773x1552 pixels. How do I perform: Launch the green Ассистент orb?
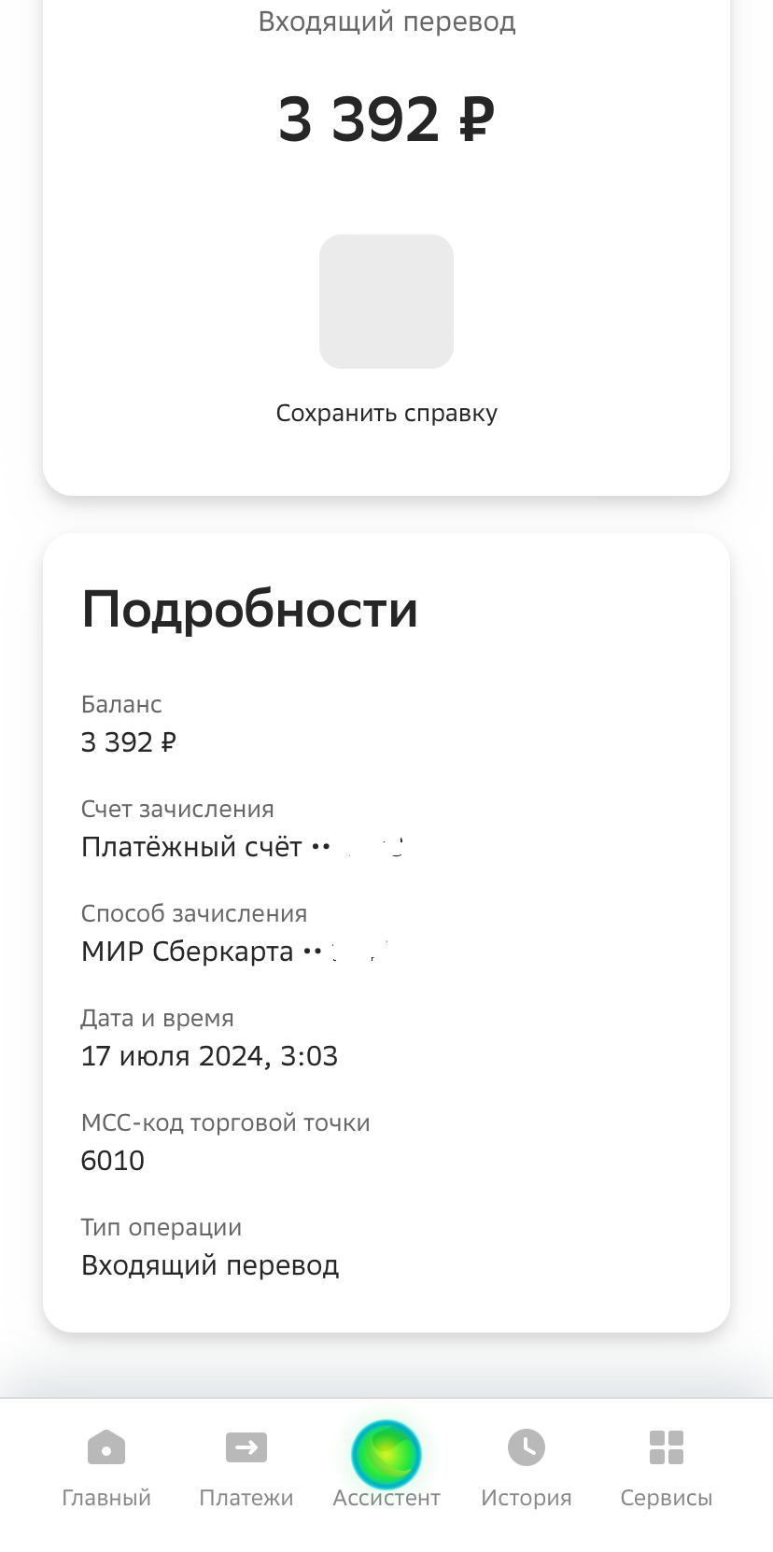(386, 1454)
